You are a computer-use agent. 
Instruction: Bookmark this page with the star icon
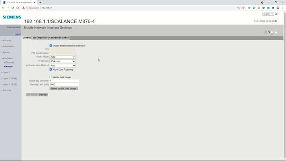(x=243, y=8)
